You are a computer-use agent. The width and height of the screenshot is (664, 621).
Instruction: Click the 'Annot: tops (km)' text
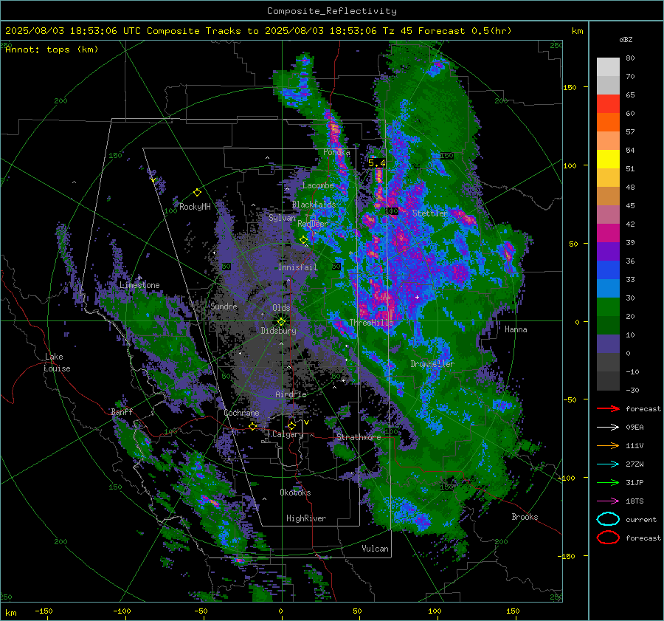click(52, 49)
